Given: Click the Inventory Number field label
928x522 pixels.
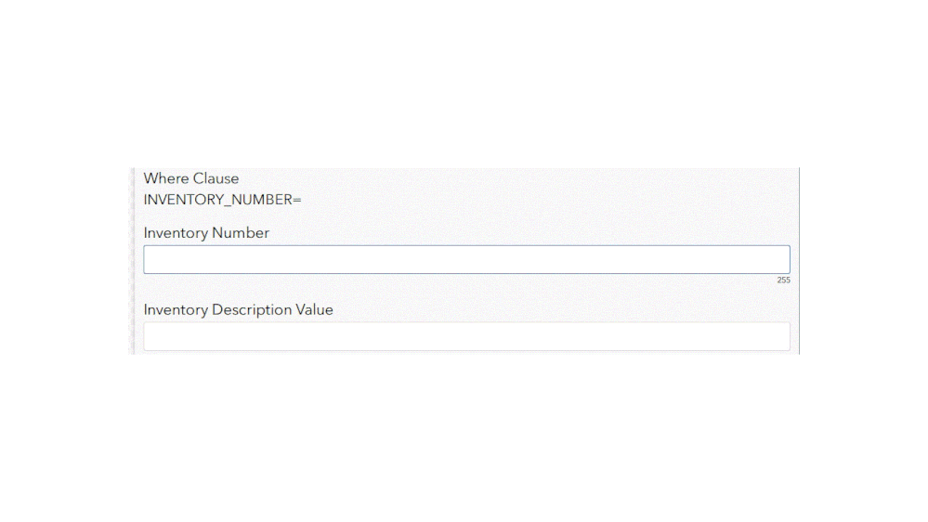Looking at the screenshot, I should (x=206, y=233).
